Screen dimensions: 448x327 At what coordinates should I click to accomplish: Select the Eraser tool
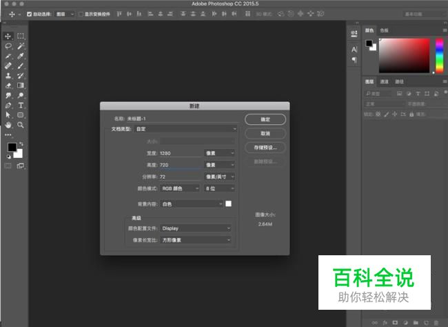coord(8,86)
